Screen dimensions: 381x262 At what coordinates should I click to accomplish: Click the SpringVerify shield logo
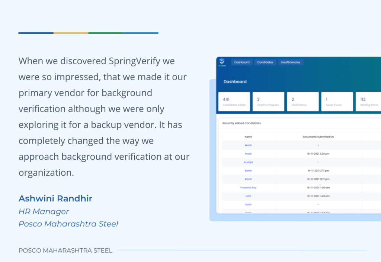(222, 62)
